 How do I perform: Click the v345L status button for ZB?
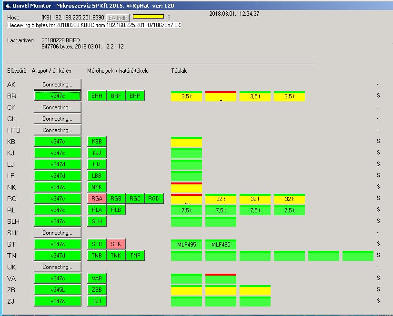coord(57,290)
